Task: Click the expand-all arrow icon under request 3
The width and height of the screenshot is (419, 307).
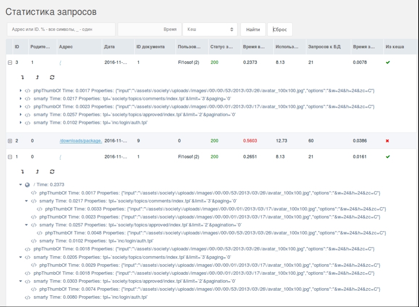Action: pyautogui.click(x=22, y=77)
